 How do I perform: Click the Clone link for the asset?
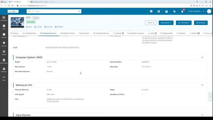pyautogui.click(x=38, y=27)
